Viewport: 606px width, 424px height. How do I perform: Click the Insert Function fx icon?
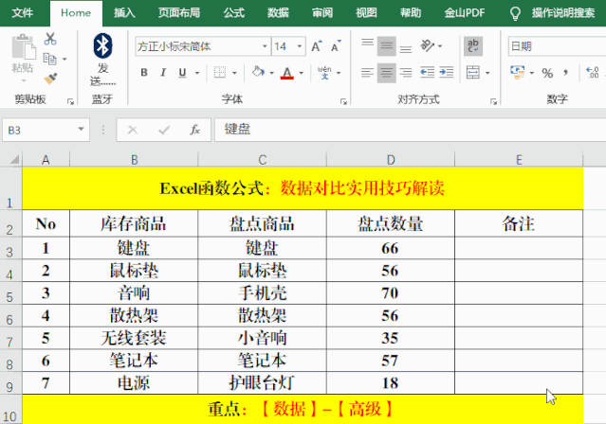(x=193, y=130)
